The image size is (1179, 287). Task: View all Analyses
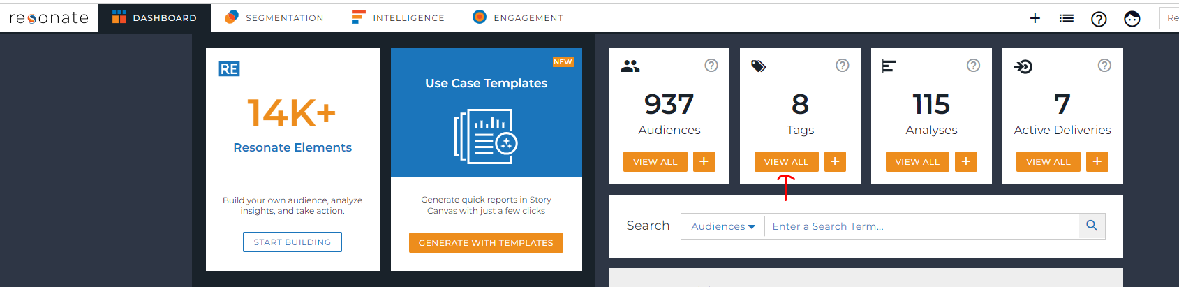point(918,161)
